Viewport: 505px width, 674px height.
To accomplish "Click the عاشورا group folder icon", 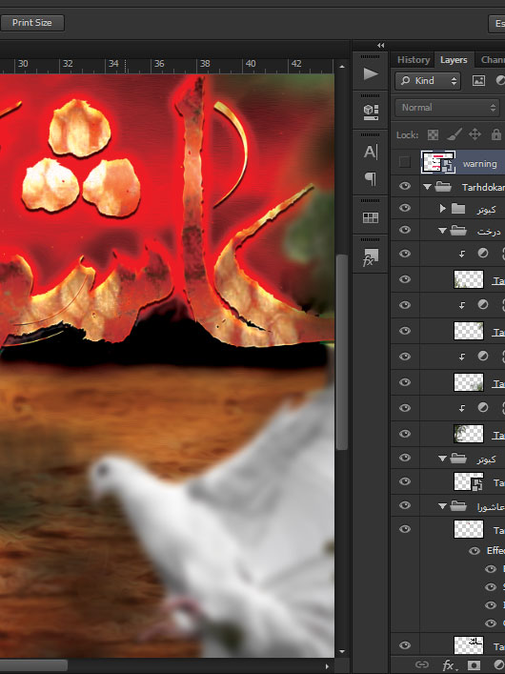I will [458, 506].
